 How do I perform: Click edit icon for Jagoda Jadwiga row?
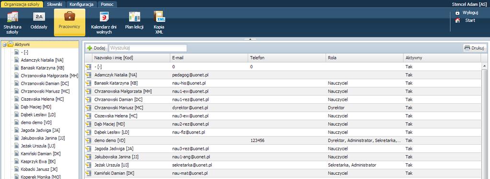pyautogui.click(x=88, y=148)
